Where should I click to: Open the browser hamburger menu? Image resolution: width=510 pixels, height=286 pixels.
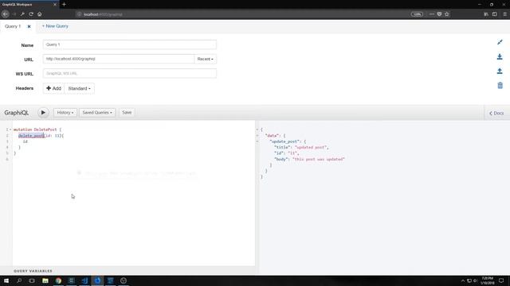pyautogui.click(x=504, y=14)
